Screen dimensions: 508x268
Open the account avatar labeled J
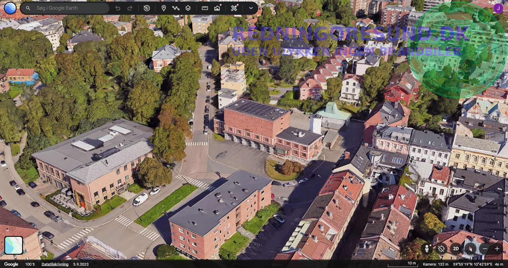point(498,8)
